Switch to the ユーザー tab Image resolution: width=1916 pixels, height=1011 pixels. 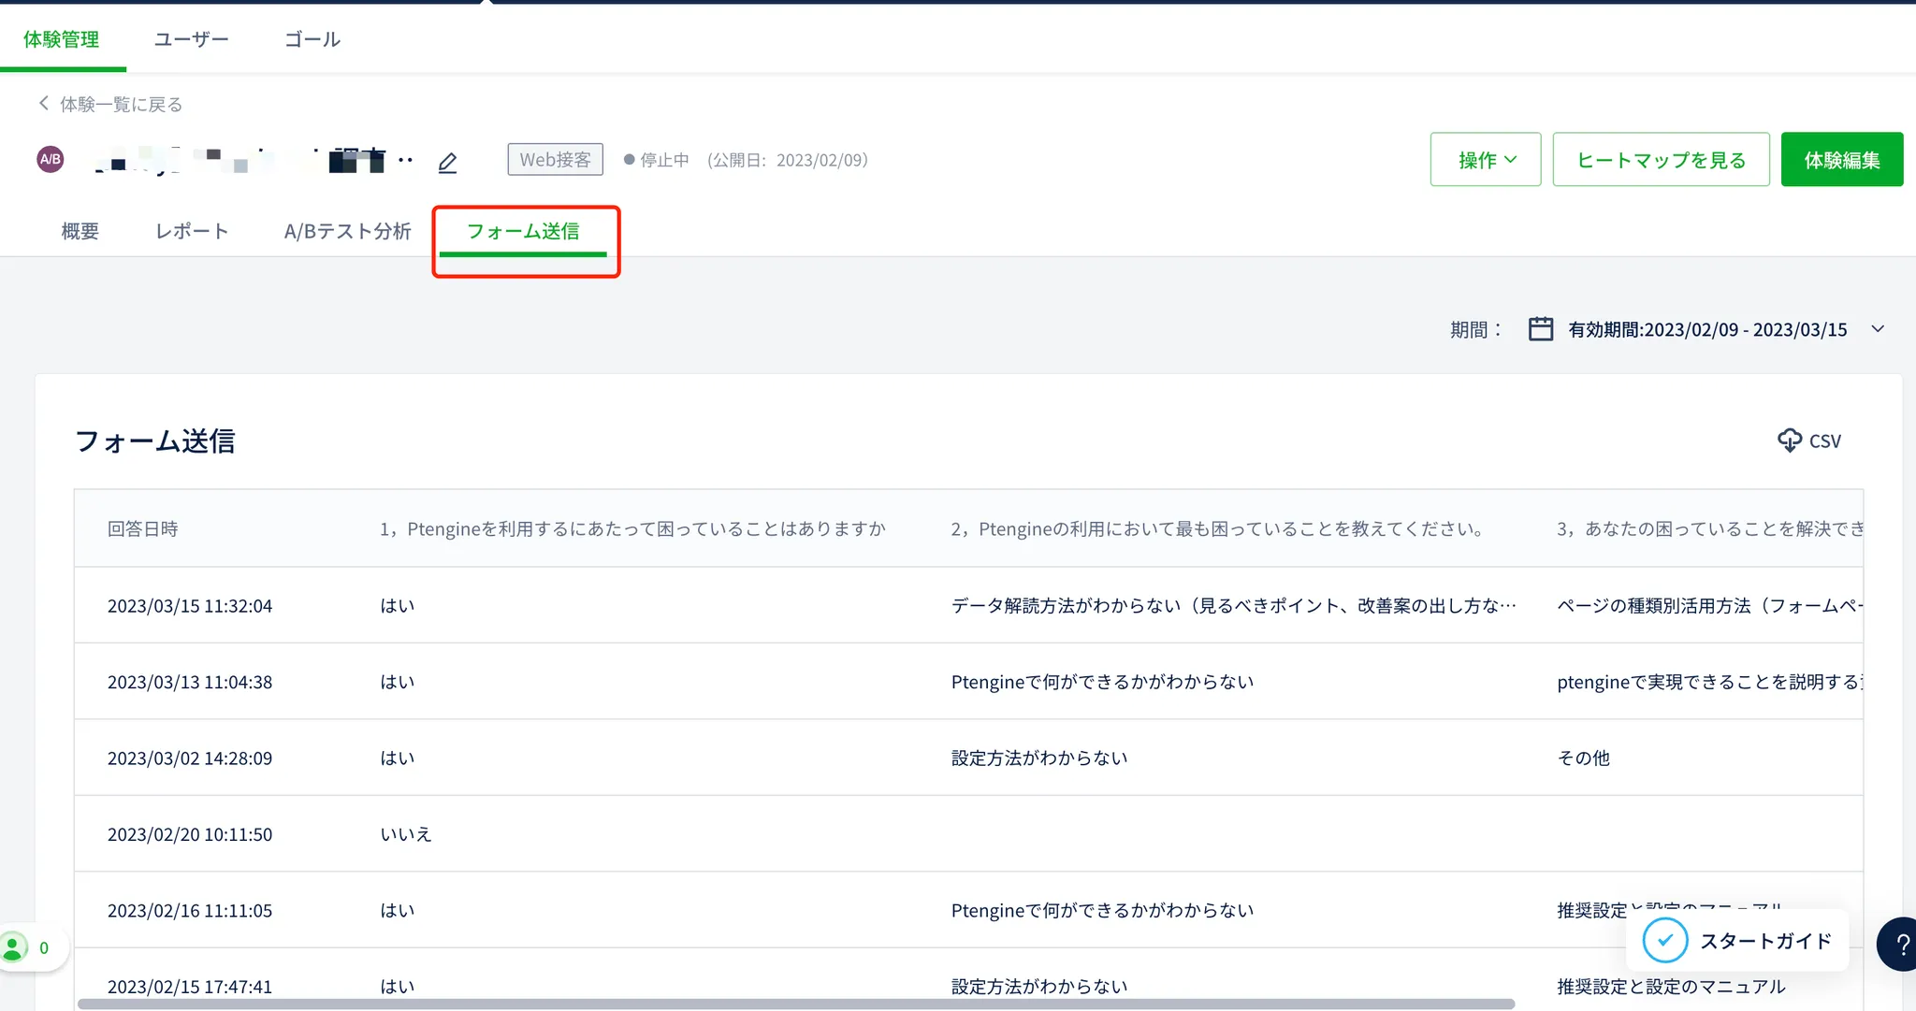click(x=191, y=39)
